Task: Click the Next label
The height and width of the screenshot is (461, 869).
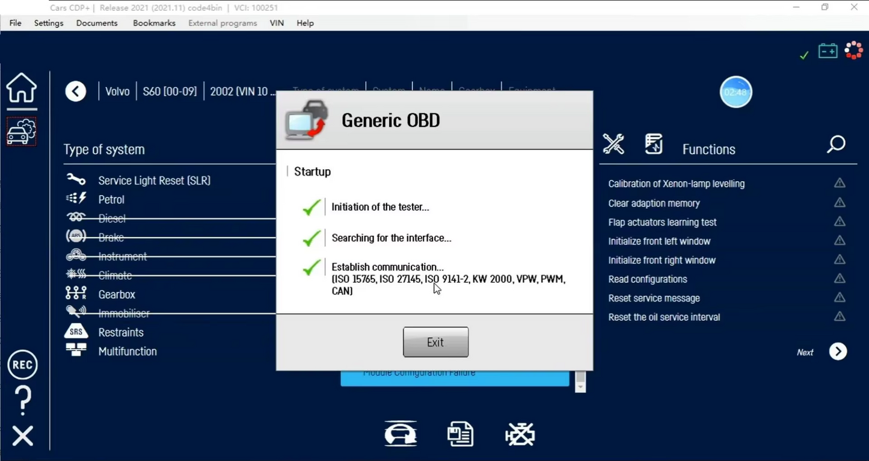Action: tap(805, 353)
